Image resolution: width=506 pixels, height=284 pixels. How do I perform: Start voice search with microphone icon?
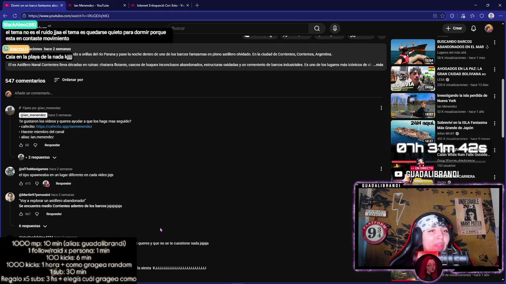click(335, 28)
